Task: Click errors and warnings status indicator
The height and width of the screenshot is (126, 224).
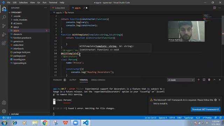Action: pyautogui.click(x=7, y=118)
